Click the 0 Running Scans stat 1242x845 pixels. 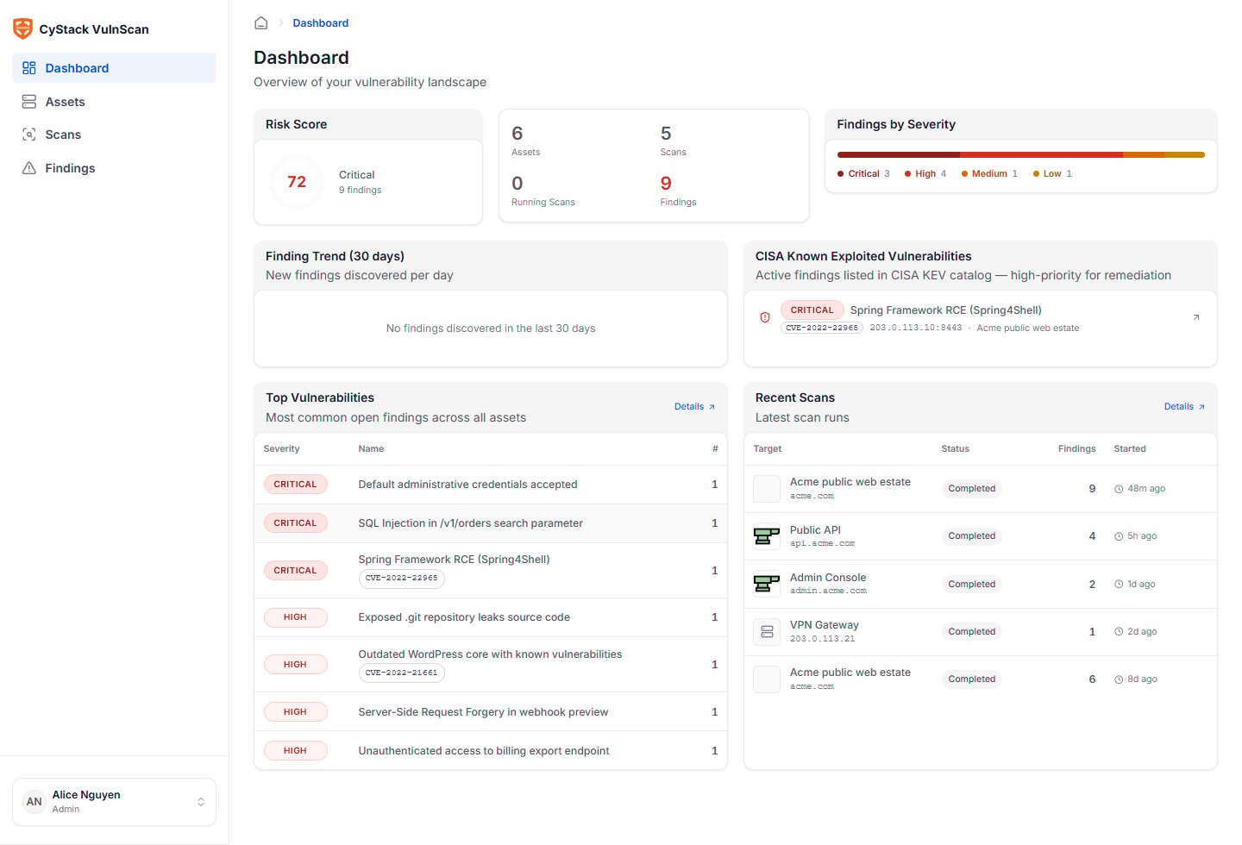[543, 191]
